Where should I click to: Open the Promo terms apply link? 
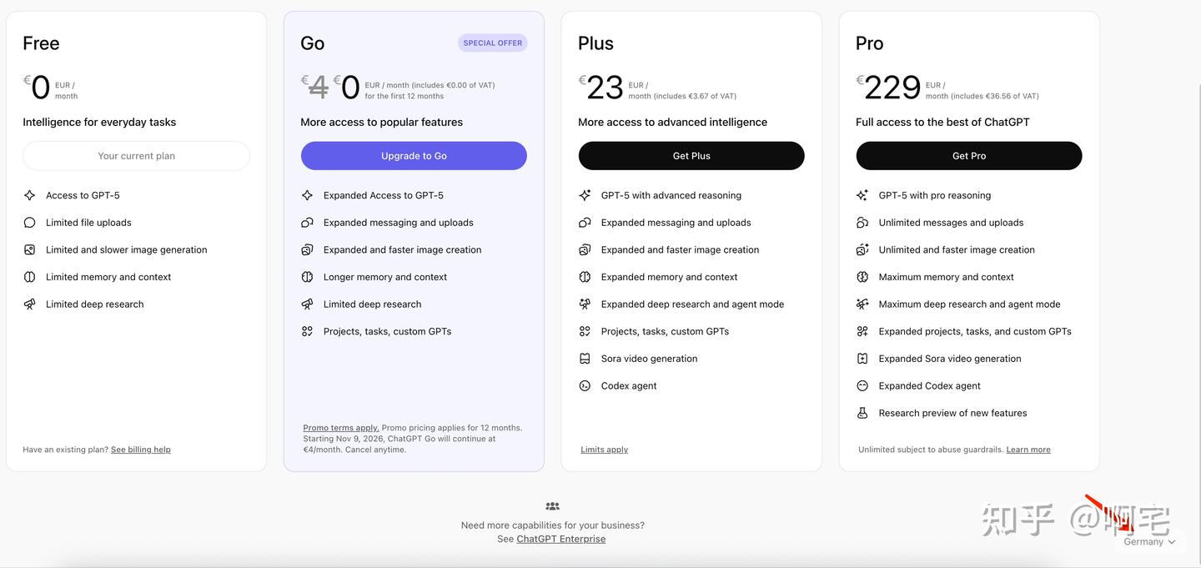click(x=340, y=428)
